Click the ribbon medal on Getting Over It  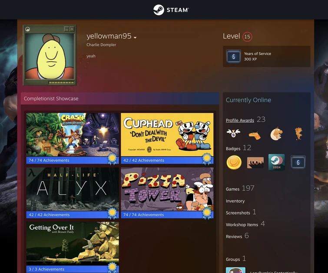112,268
